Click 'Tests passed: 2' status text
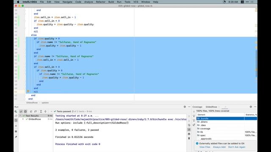271x152 pixels. (65, 111)
